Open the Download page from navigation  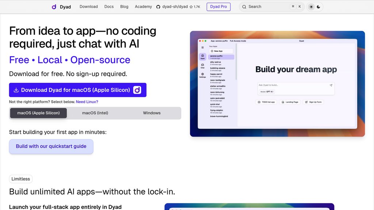tap(89, 7)
